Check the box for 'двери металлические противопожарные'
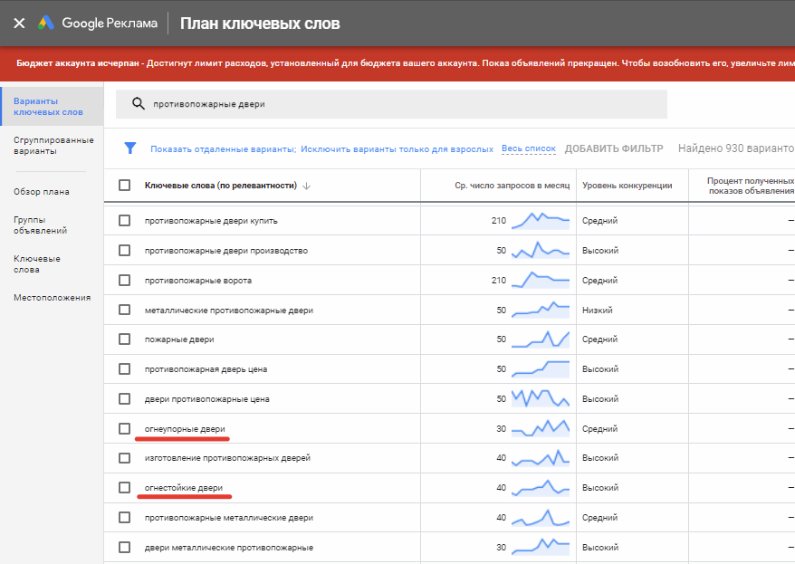 [124, 548]
